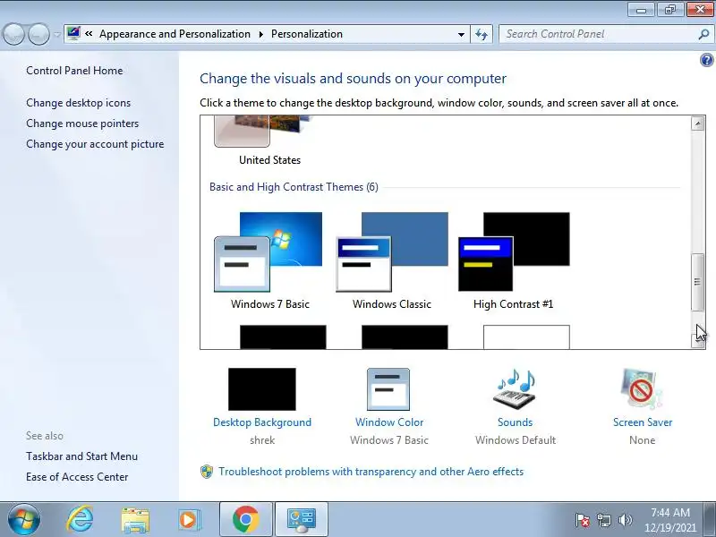Click the Desktop Background text link
This screenshot has width=716, height=537.
[262, 422]
